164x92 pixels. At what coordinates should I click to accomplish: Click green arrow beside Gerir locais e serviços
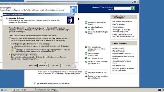[86, 58]
